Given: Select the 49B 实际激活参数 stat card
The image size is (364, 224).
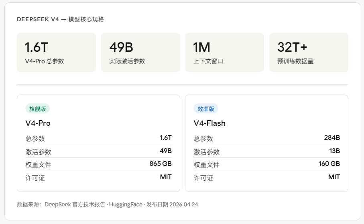Looking at the screenshot, I should pos(140,52).
